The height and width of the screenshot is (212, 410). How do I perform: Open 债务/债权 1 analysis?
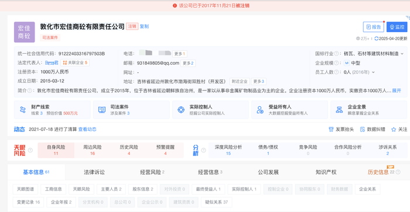tap(268, 150)
